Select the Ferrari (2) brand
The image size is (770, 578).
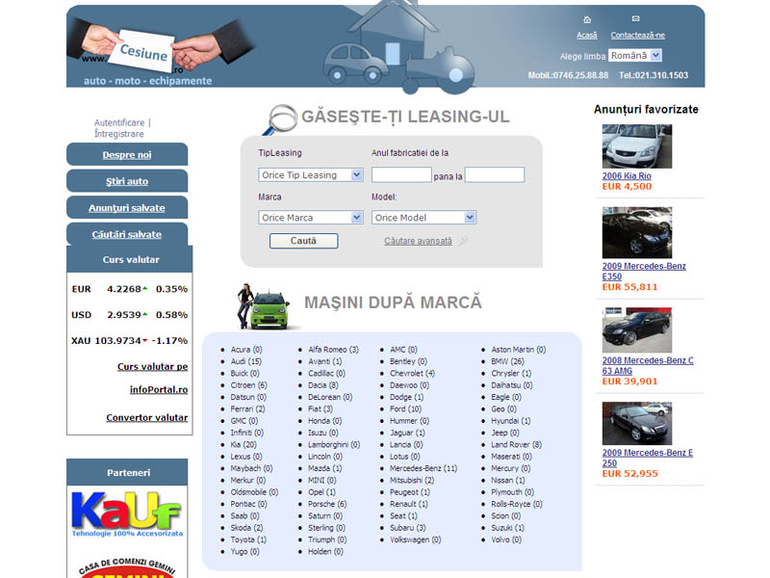248,408
